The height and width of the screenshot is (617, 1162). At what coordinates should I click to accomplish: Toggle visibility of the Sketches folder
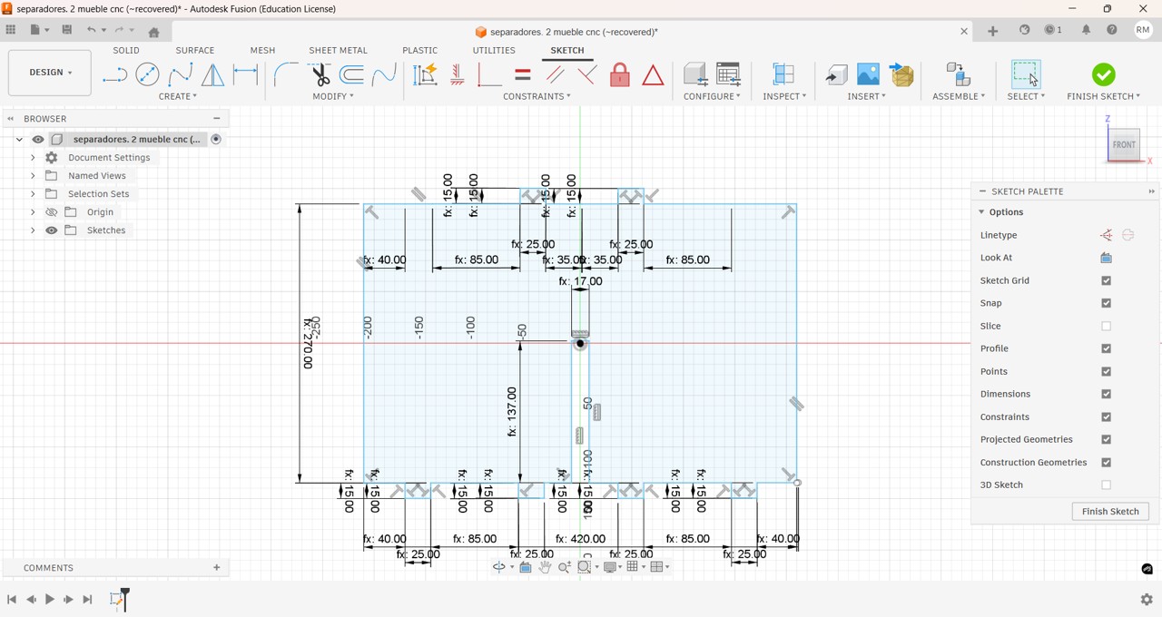[52, 230]
